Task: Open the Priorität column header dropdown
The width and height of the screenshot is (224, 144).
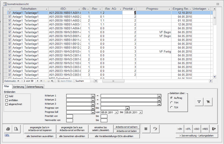Action: [x=135, y=9]
